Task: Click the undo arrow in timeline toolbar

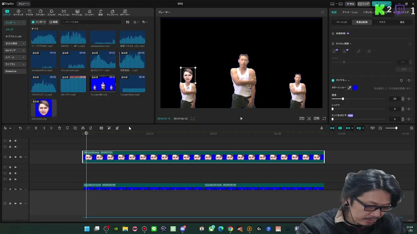Action: [x=20, y=128]
